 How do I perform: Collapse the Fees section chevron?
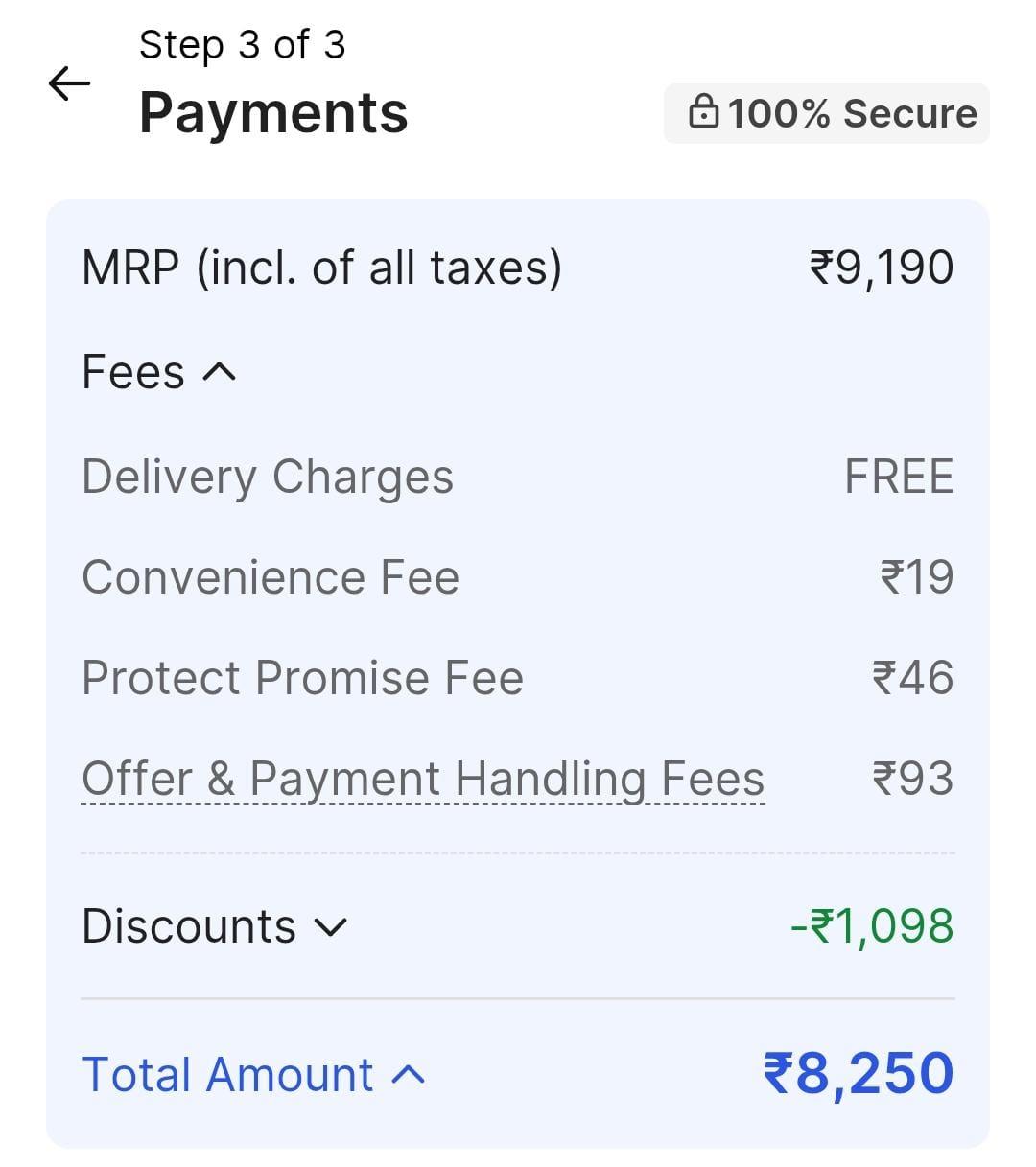220,372
